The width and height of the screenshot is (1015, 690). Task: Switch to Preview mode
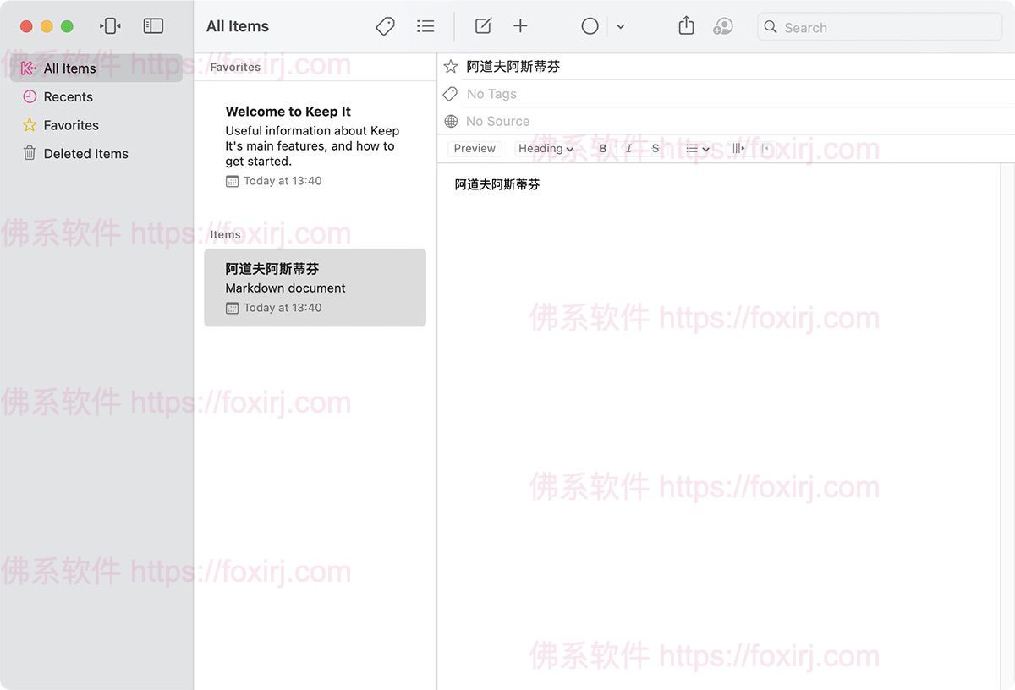click(474, 148)
